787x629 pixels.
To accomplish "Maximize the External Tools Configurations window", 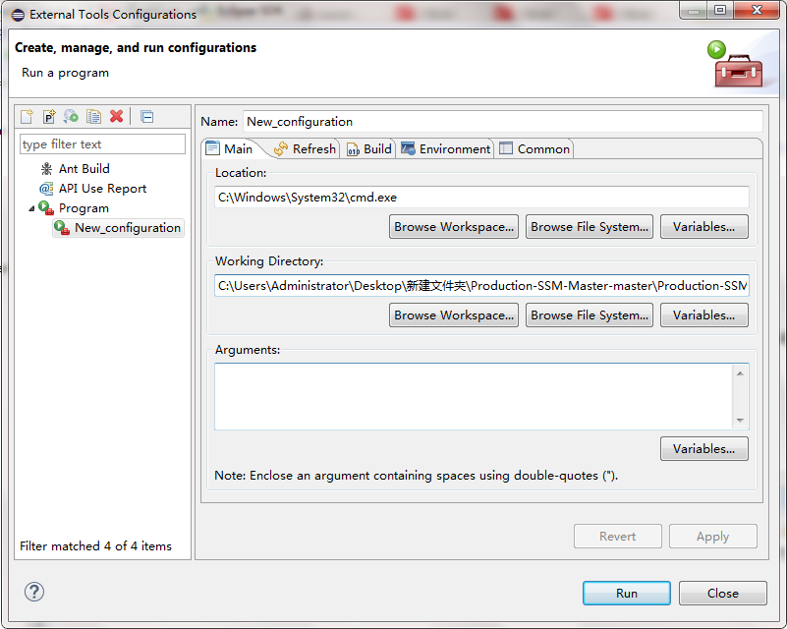I will [x=720, y=10].
